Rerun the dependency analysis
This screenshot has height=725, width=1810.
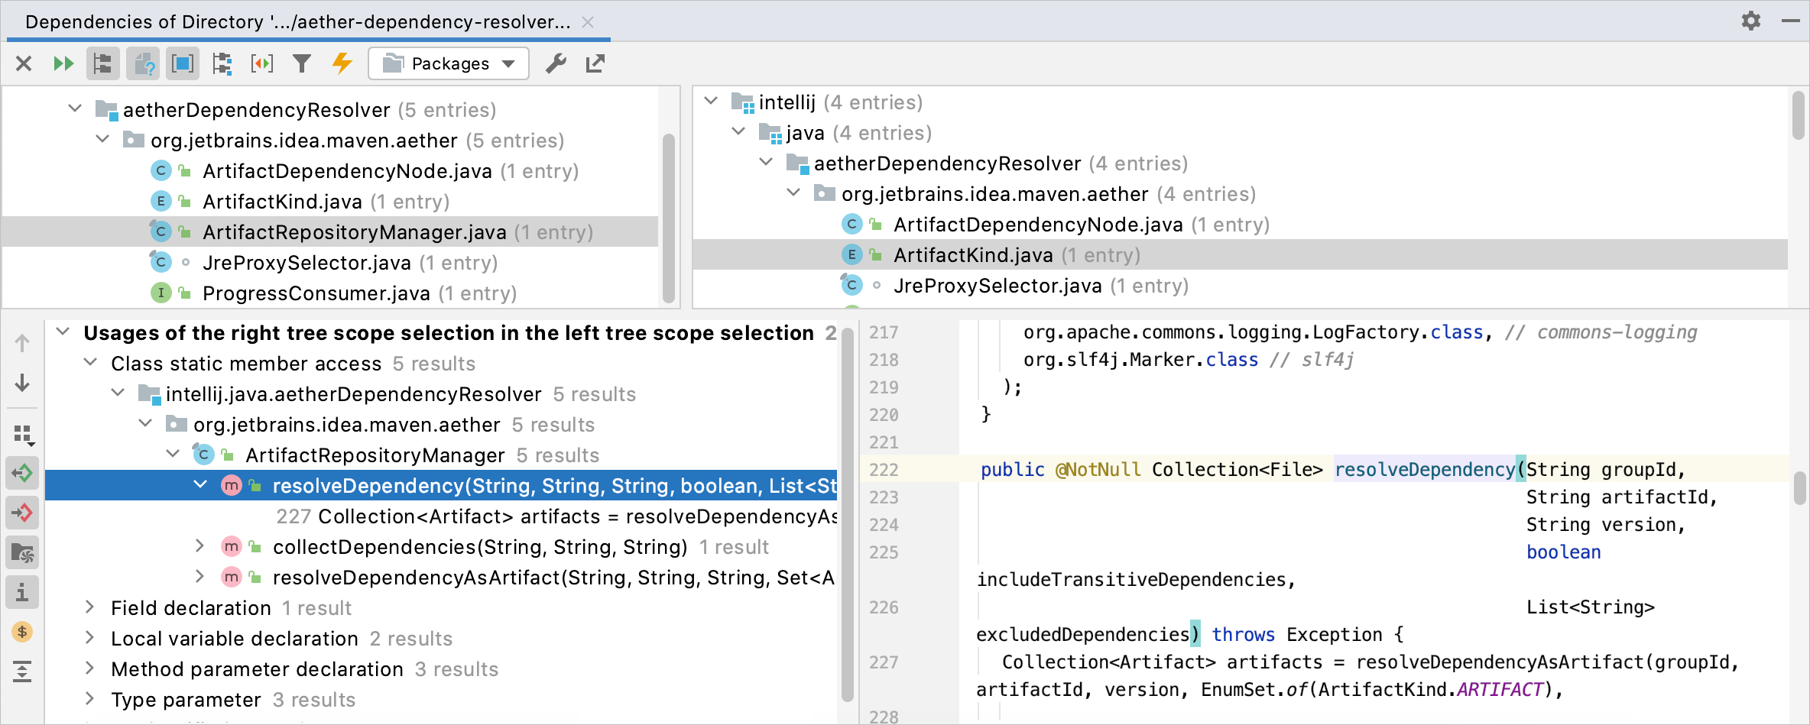63,63
